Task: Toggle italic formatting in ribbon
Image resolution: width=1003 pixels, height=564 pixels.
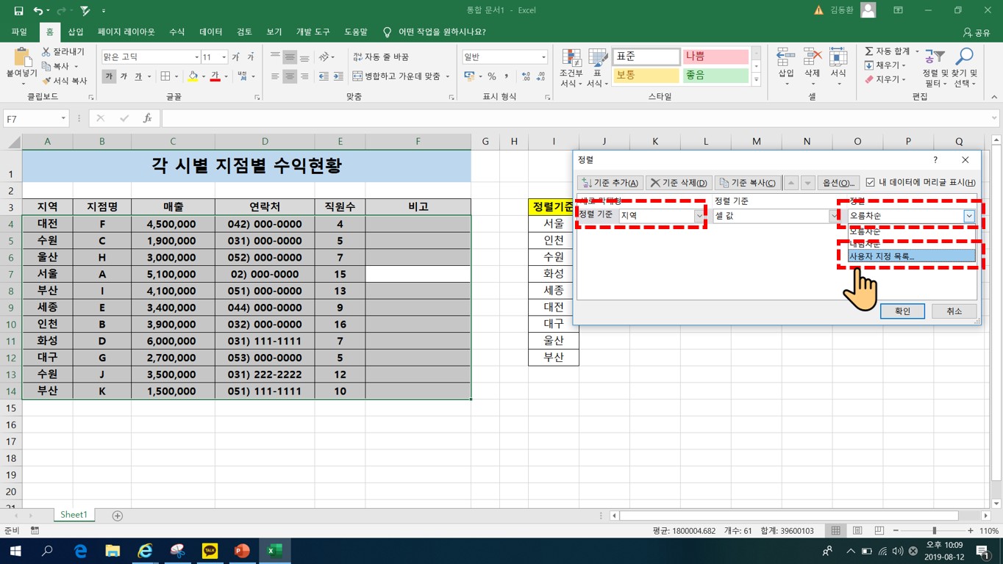Action: point(124,76)
